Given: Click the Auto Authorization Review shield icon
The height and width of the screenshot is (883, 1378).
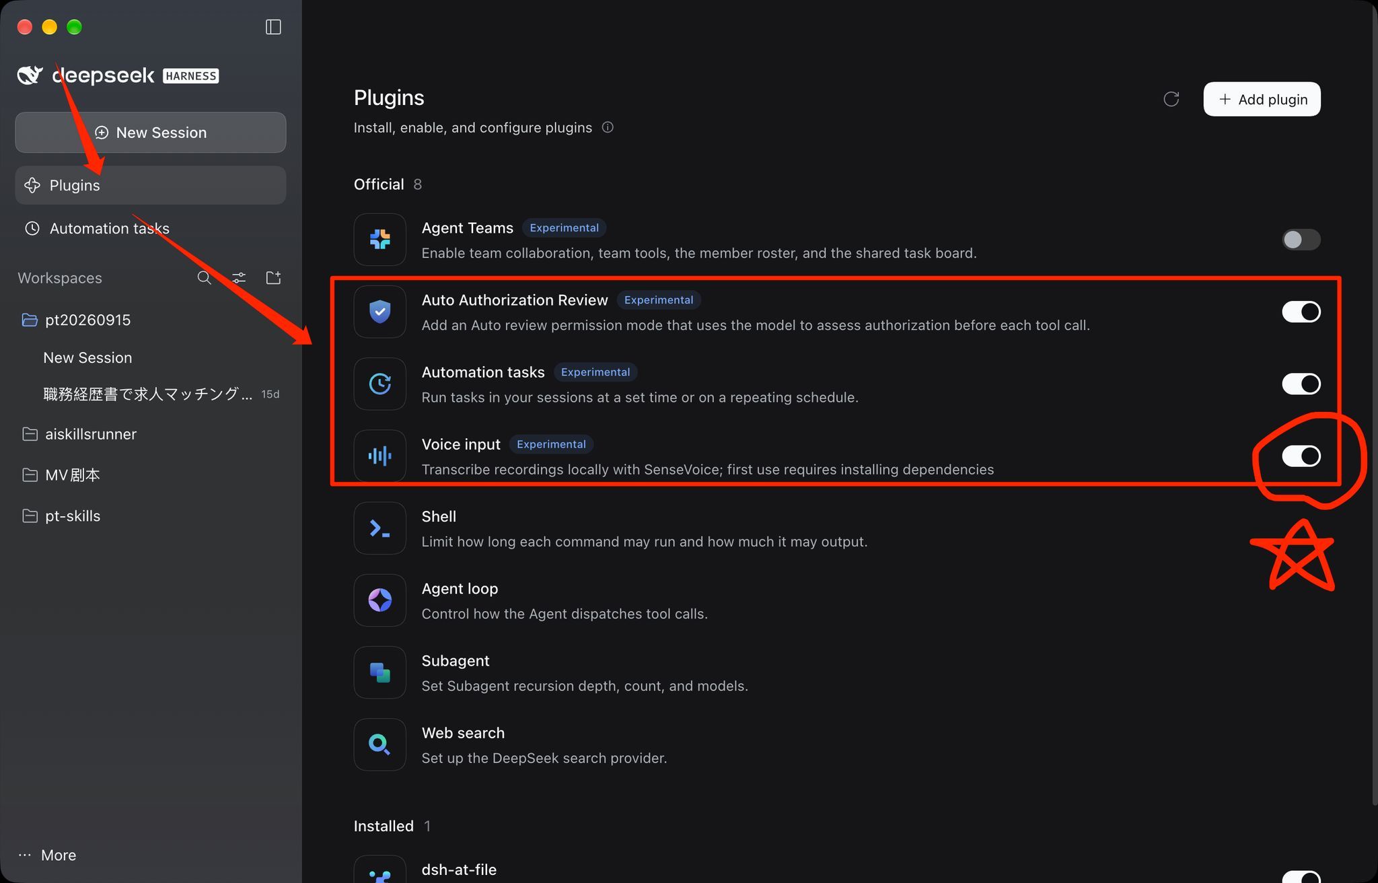Looking at the screenshot, I should (380, 312).
